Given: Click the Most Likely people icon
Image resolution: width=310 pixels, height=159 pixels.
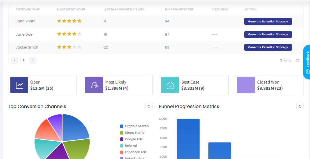Looking at the screenshot, I should pyautogui.click(x=94, y=85).
